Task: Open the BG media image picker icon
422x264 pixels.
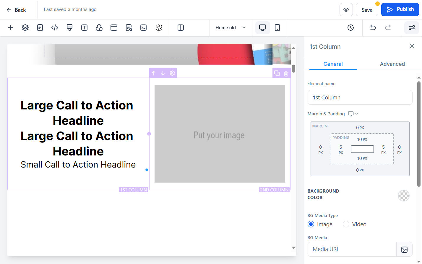Action: click(x=405, y=250)
